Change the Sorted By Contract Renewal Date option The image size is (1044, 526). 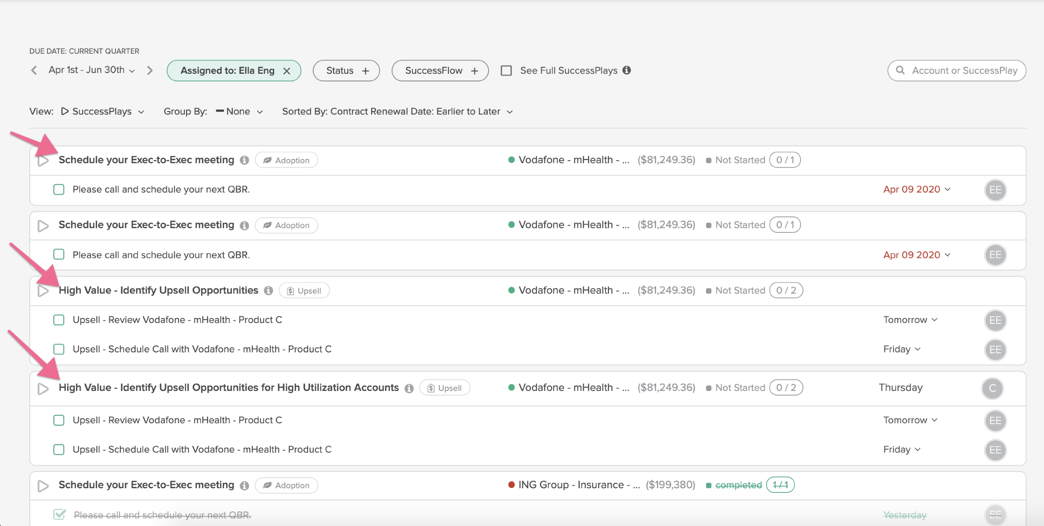[398, 112]
